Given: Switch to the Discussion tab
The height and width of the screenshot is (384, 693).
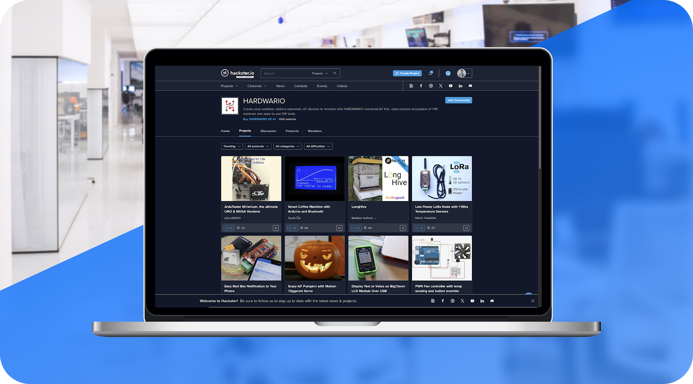Looking at the screenshot, I should pyautogui.click(x=268, y=131).
